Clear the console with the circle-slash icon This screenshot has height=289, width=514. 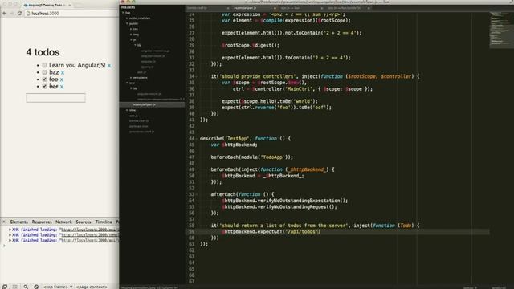coord(36,287)
